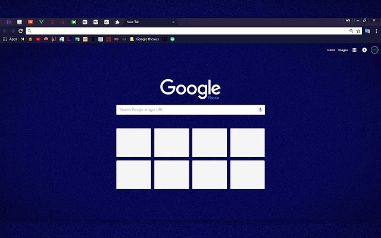The image size is (381, 238).
Task: Start voice search with the microphone icon
Action: (260, 109)
